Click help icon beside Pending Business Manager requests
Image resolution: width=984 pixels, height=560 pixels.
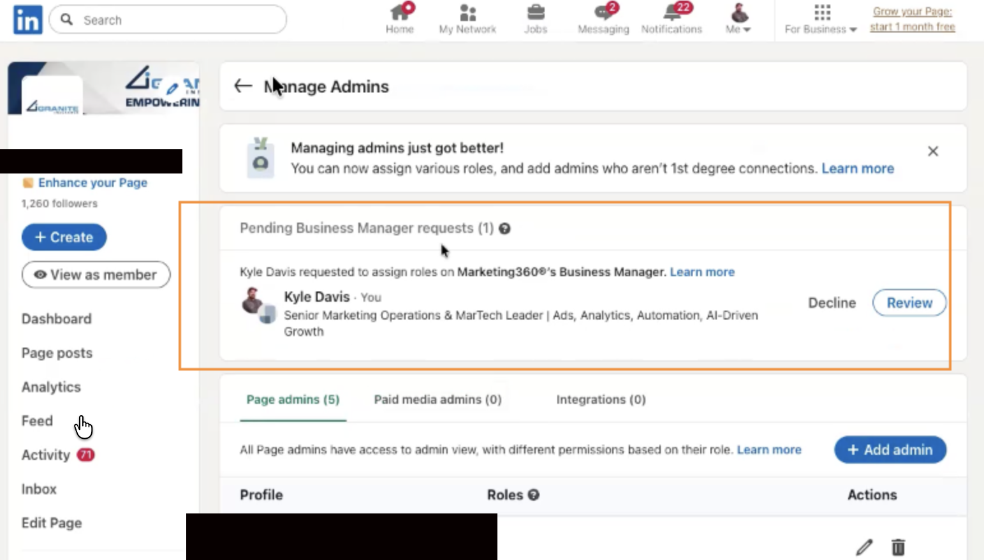click(504, 228)
